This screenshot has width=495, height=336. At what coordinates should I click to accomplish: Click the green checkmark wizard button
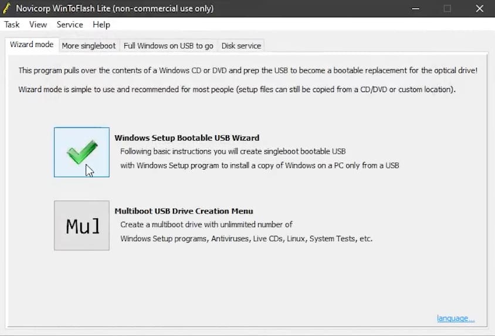(82, 152)
